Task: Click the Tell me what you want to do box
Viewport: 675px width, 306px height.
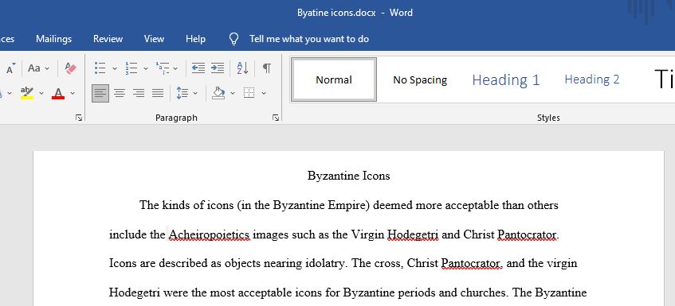Action: (x=309, y=39)
